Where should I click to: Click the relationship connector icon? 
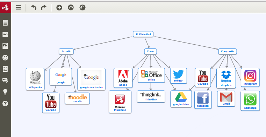71,7
